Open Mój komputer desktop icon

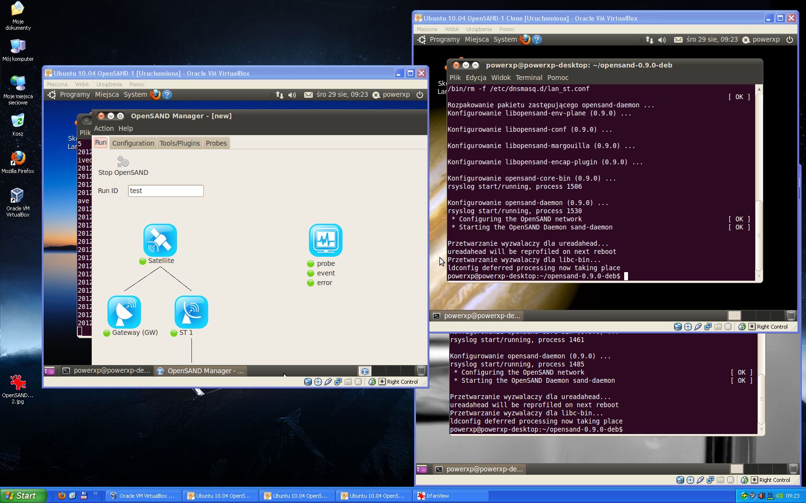[18, 50]
